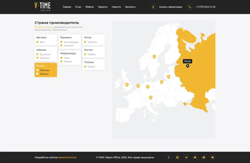250x163 pixels.
Task: Select the Австрия country card heading
Action: 41,37
